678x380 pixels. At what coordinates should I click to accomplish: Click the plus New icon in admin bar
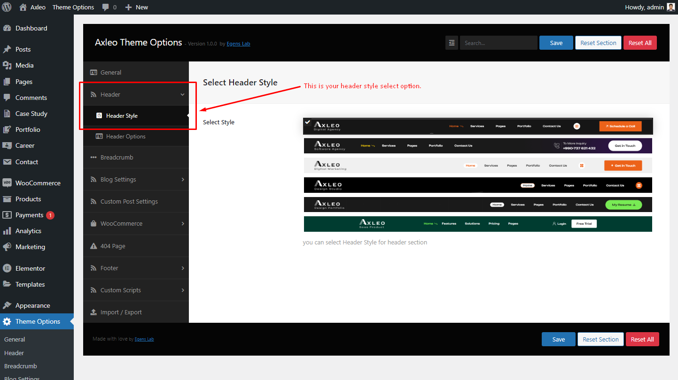(x=128, y=7)
